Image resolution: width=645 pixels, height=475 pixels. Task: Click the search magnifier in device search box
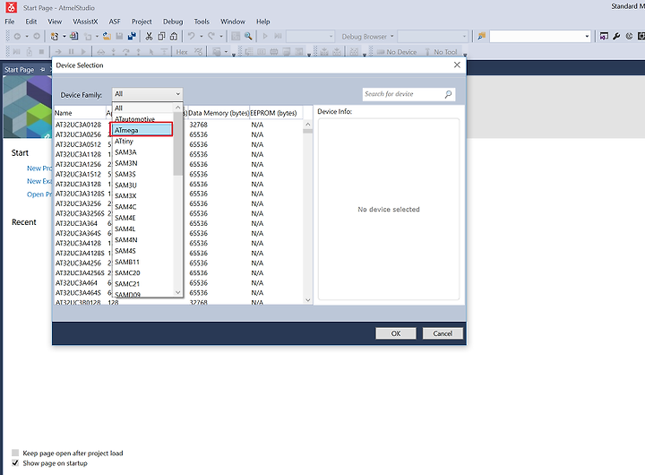(x=449, y=94)
